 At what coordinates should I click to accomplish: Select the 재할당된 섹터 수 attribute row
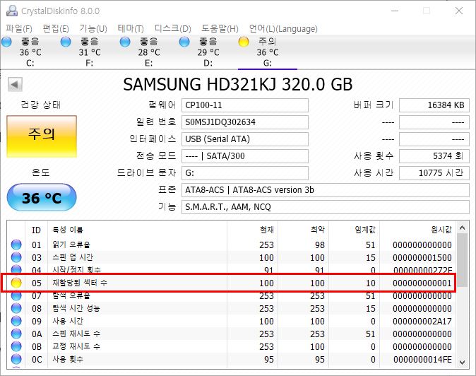coord(232,283)
